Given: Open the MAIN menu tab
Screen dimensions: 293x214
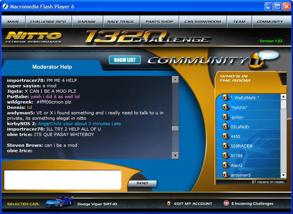Looking at the screenshot, I should tap(13, 22).
